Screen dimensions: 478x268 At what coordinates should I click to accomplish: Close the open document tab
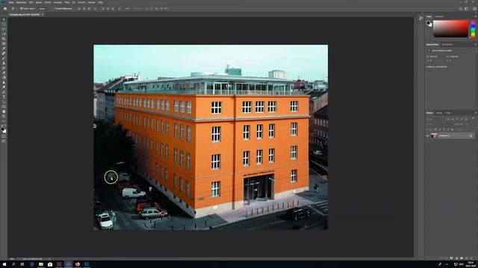click(43, 14)
